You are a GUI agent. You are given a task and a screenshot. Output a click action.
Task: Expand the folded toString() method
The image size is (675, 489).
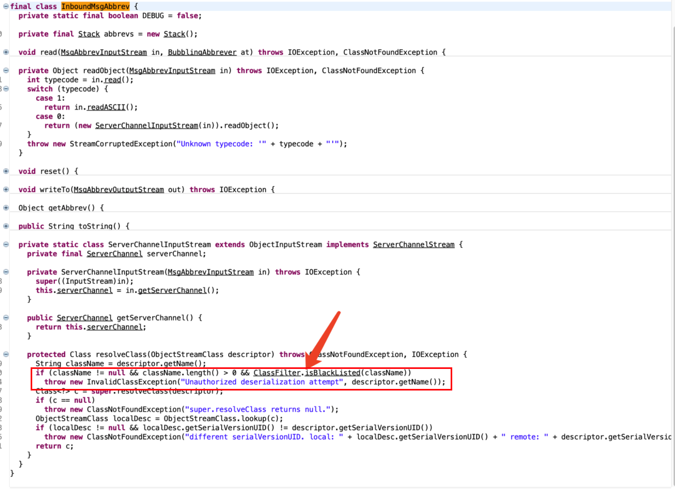(x=6, y=226)
